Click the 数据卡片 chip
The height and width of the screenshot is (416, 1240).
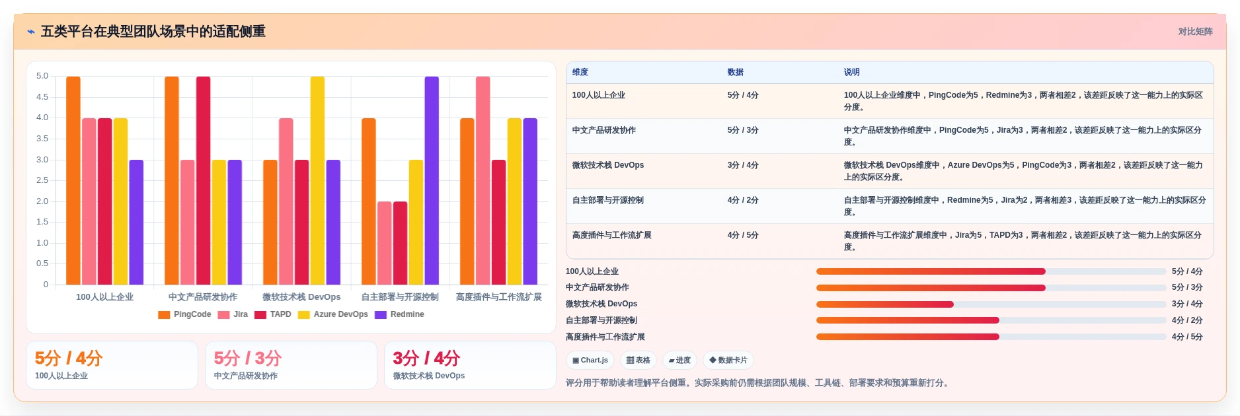point(728,360)
